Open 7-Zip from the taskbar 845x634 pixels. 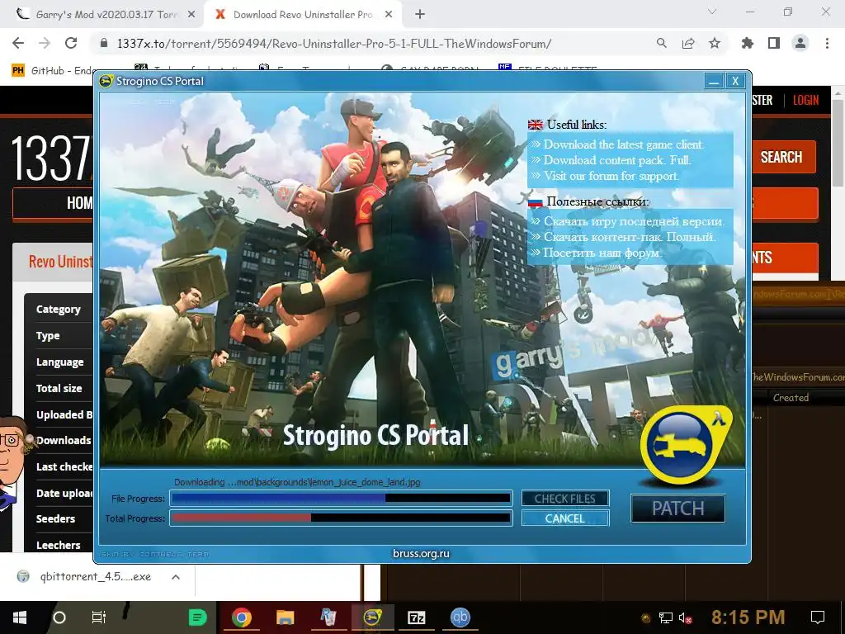click(x=417, y=617)
